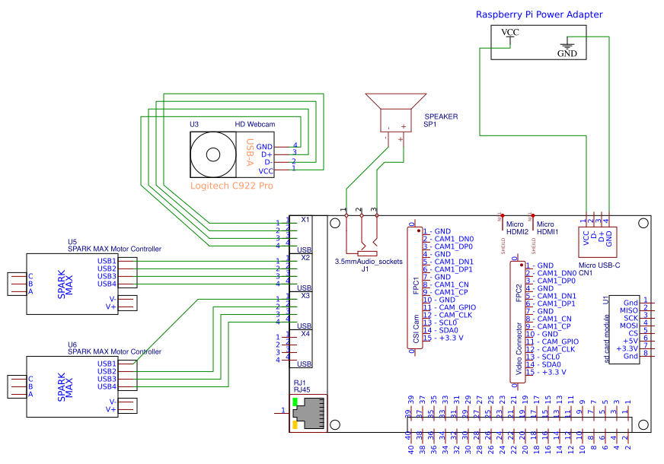Click the Logitech C922 Pro webcam lens
This screenshot has width=664, height=464.
click(213, 154)
